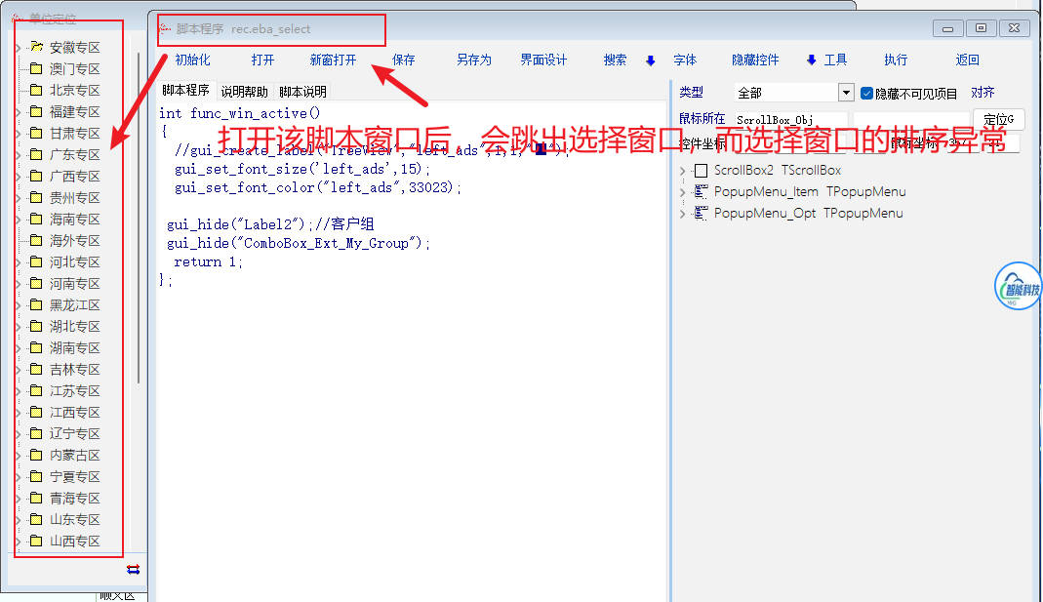This screenshot has height=602, width=1043.
Task: Switch to the 说明帮助 tab
Action: pyautogui.click(x=244, y=92)
